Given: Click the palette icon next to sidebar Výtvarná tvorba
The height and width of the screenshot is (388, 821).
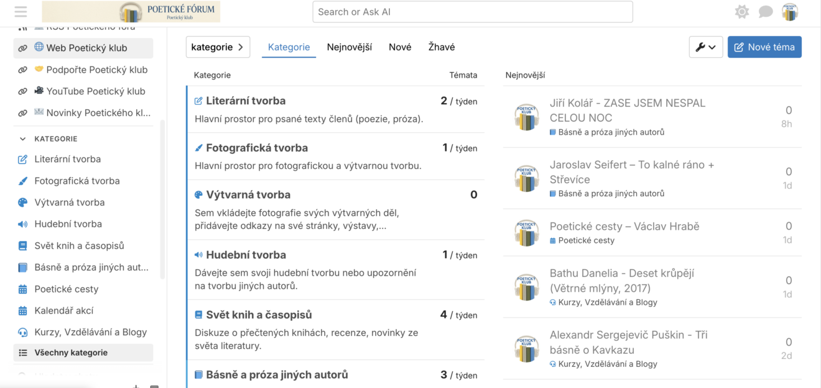Looking at the screenshot, I should [22, 202].
